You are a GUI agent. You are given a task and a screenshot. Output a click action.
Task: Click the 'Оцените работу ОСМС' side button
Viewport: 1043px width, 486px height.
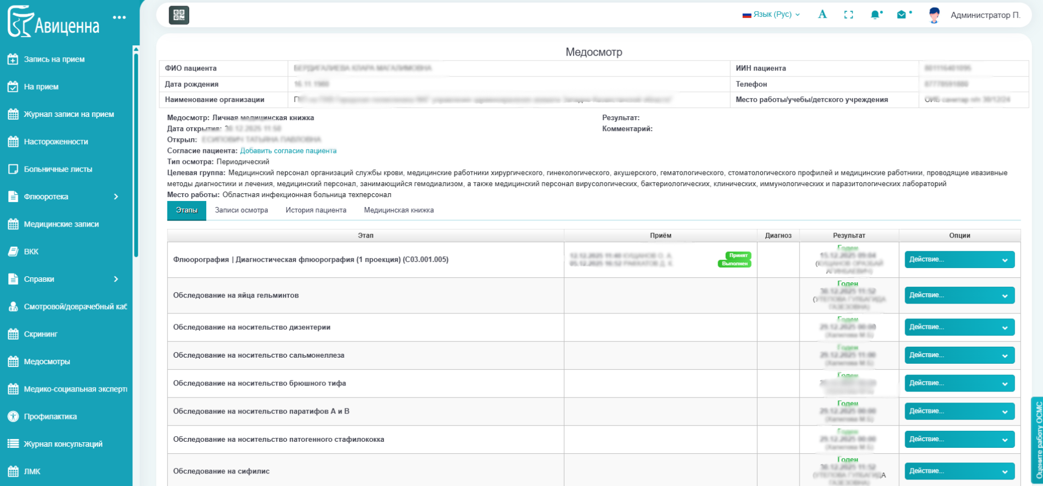pos(1038,440)
